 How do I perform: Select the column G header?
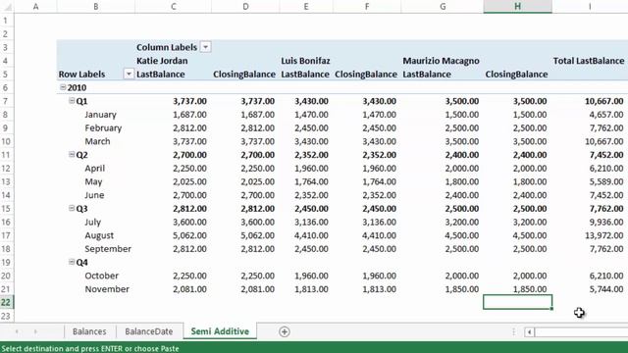[x=443, y=7]
